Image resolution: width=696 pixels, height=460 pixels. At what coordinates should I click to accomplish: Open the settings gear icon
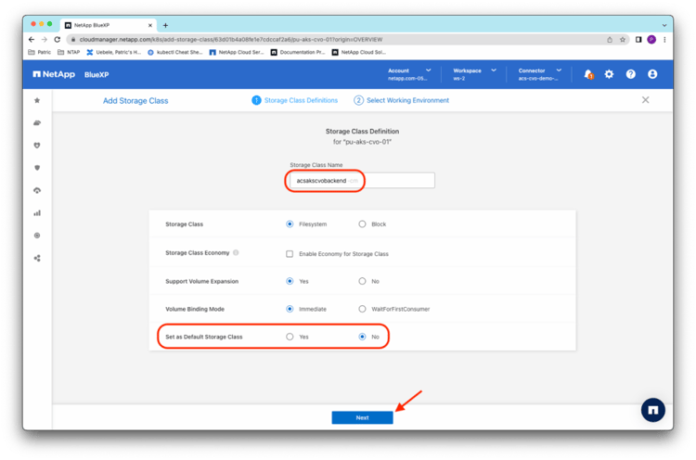tap(609, 74)
